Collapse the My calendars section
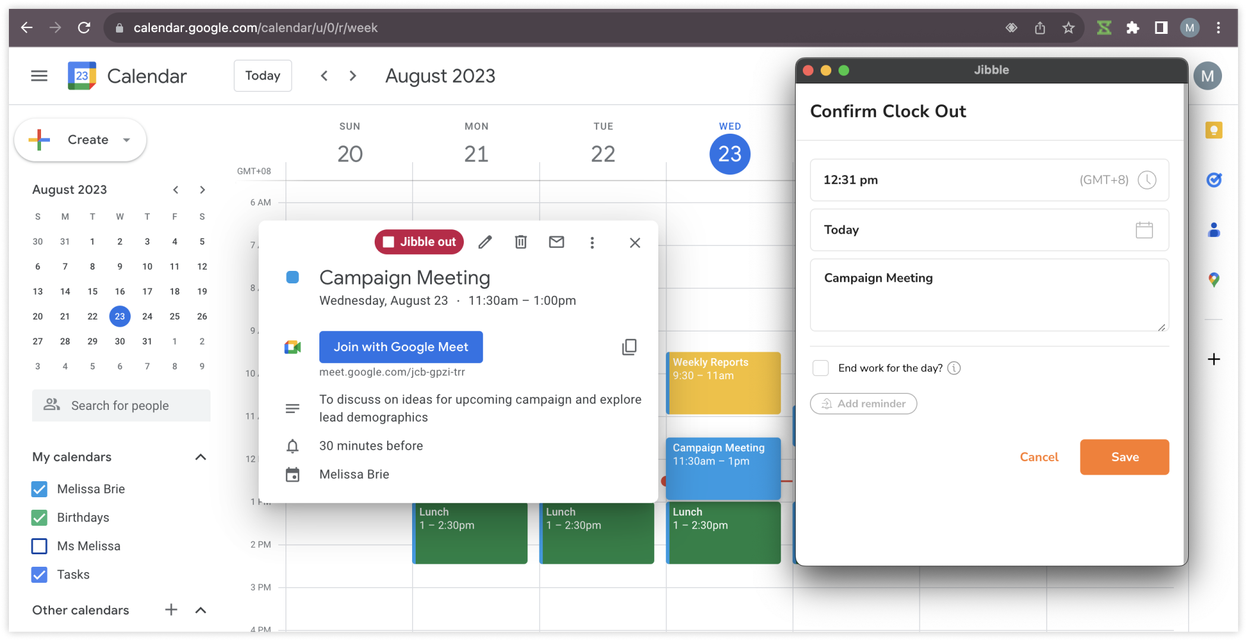The width and height of the screenshot is (1247, 641). coord(200,457)
